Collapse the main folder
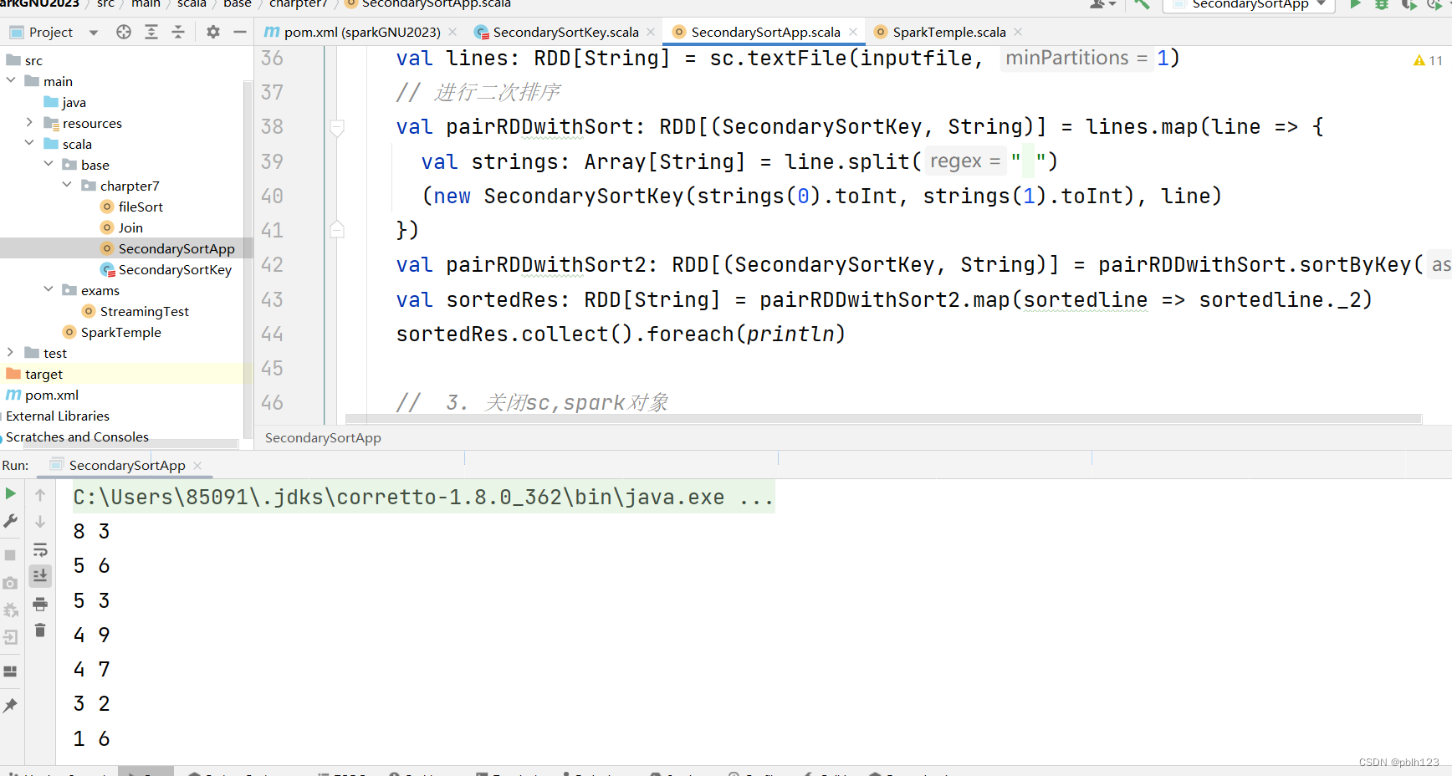1452x776 pixels. pyautogui.click(x=11, y=80)
